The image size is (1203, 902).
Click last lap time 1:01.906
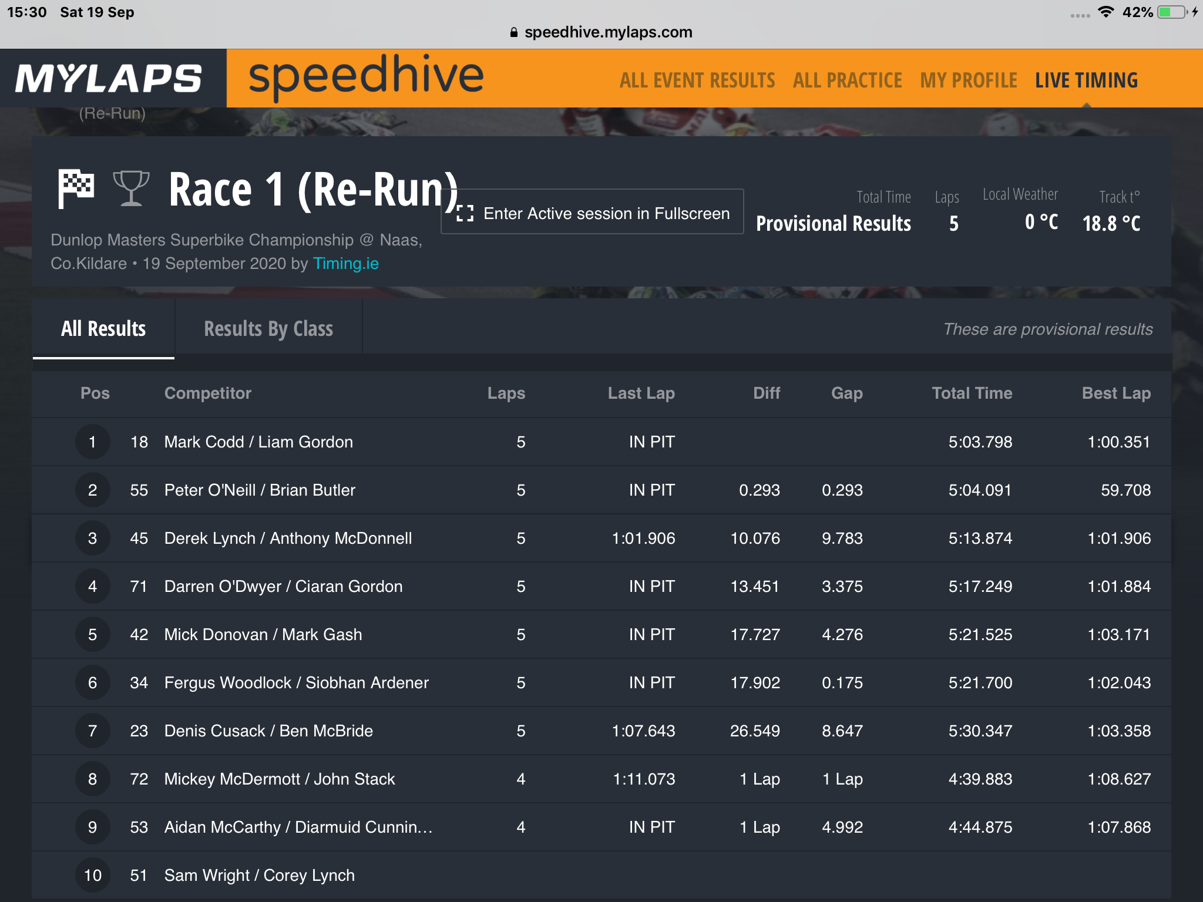click(643, 538)
